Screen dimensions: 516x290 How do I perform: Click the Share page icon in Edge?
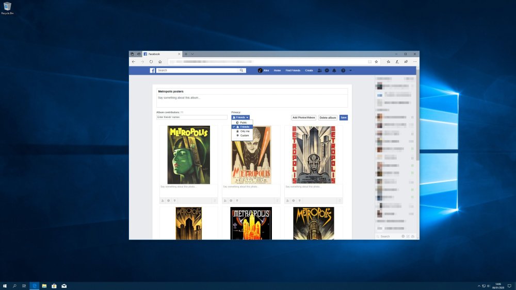(406, 62)
